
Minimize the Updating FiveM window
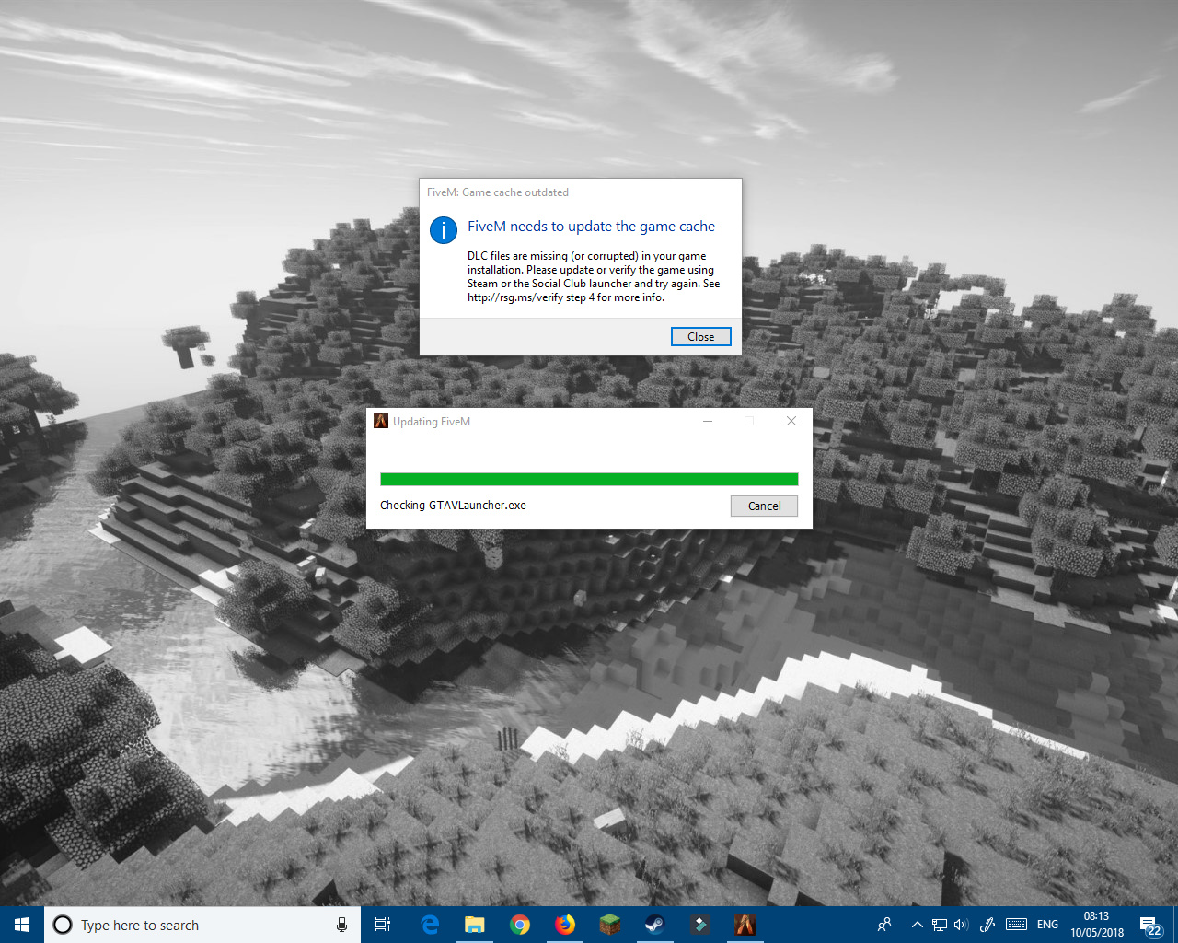coord(708,421)
